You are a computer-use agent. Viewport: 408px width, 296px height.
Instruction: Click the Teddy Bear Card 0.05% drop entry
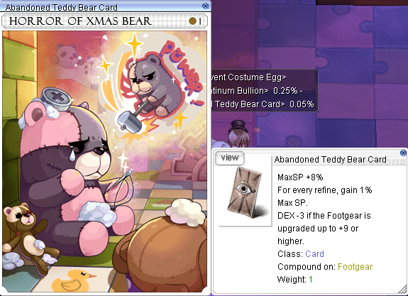[263, 104]
